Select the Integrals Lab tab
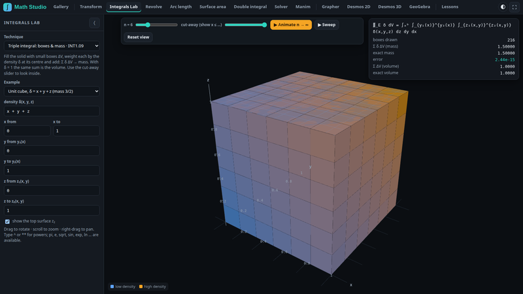Screen dimensions: 523x294 click(x=124, y=7)
